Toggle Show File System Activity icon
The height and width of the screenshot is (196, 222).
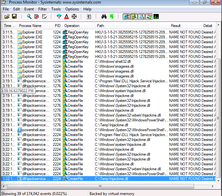(134, 17)
